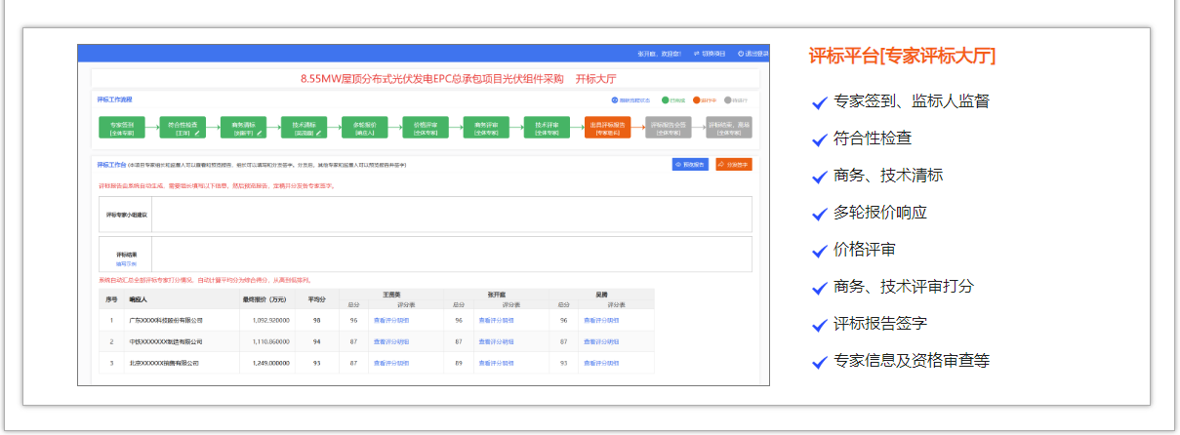Open the 多轮报价 workflow step
Image resolution: width=1180 pixels, height=435 pixels.
click(x=364, y=128)
